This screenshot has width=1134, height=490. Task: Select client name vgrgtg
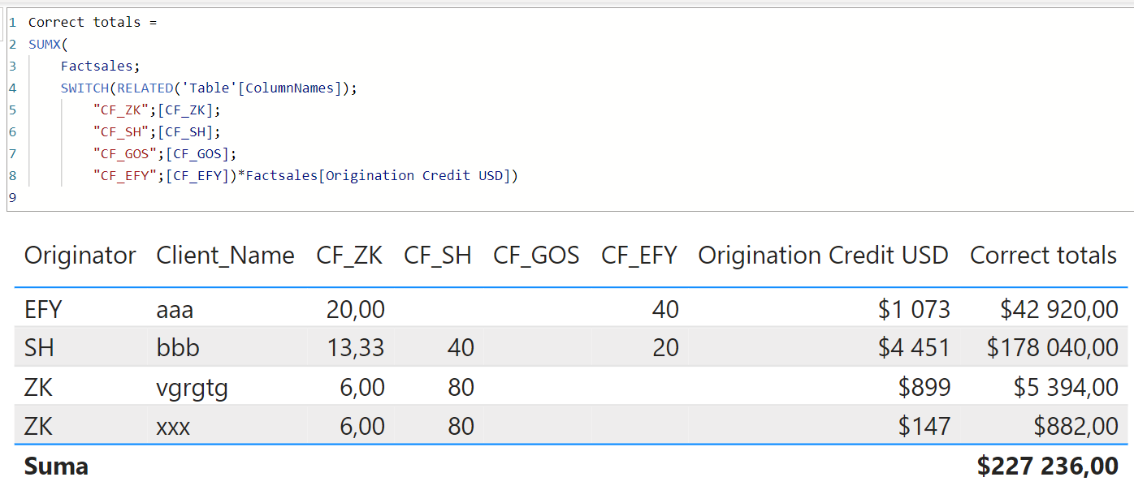192,388
